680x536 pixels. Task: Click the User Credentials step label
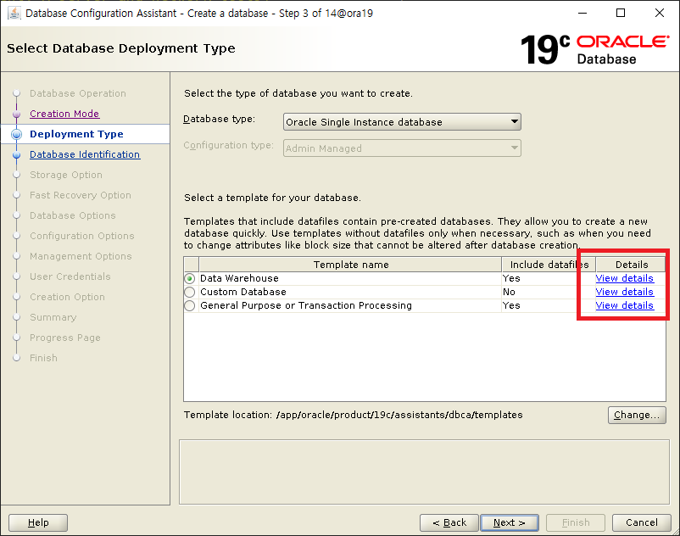click(x=70, y=276)
